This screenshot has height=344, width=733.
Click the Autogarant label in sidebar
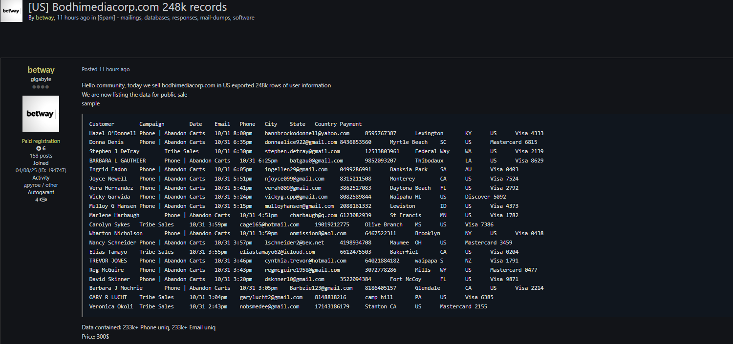coord(41,192)
